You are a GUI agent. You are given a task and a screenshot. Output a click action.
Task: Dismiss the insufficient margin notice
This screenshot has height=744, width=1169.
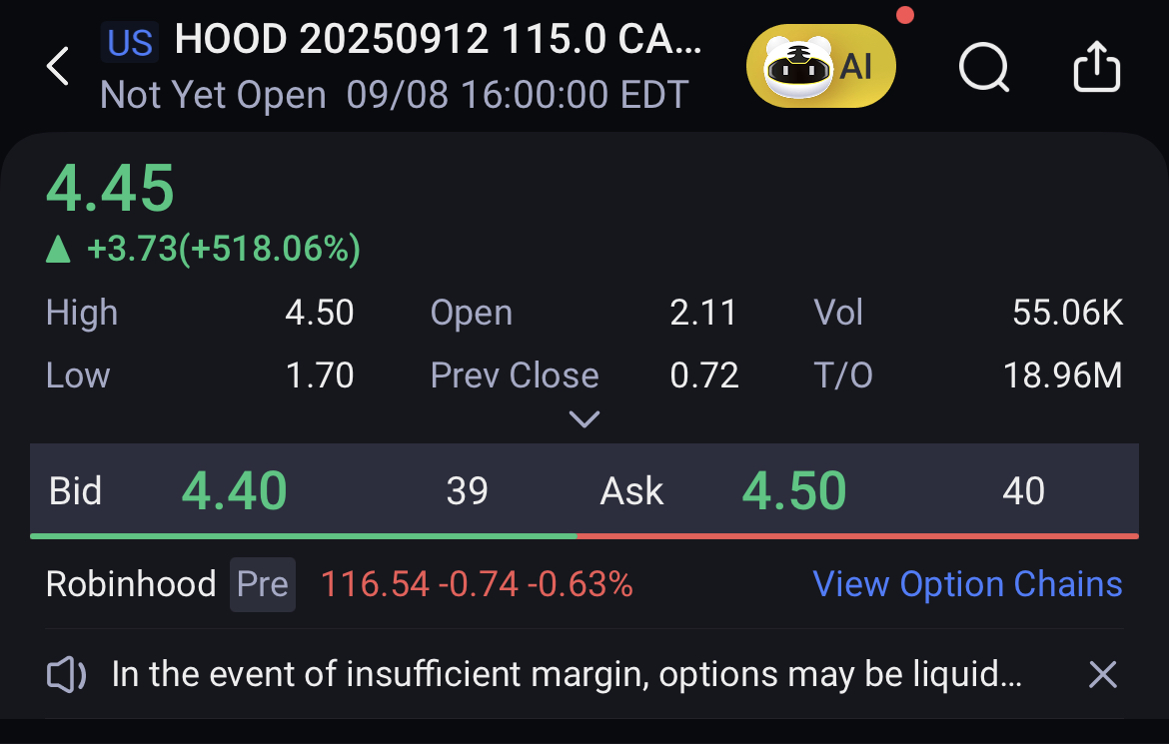[x=1103, y=675]
